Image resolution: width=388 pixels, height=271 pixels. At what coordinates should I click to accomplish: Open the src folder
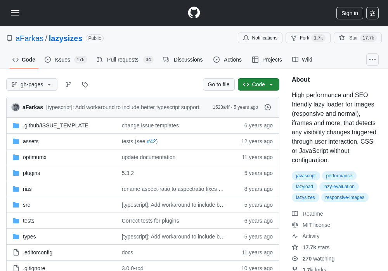(26, 205)
